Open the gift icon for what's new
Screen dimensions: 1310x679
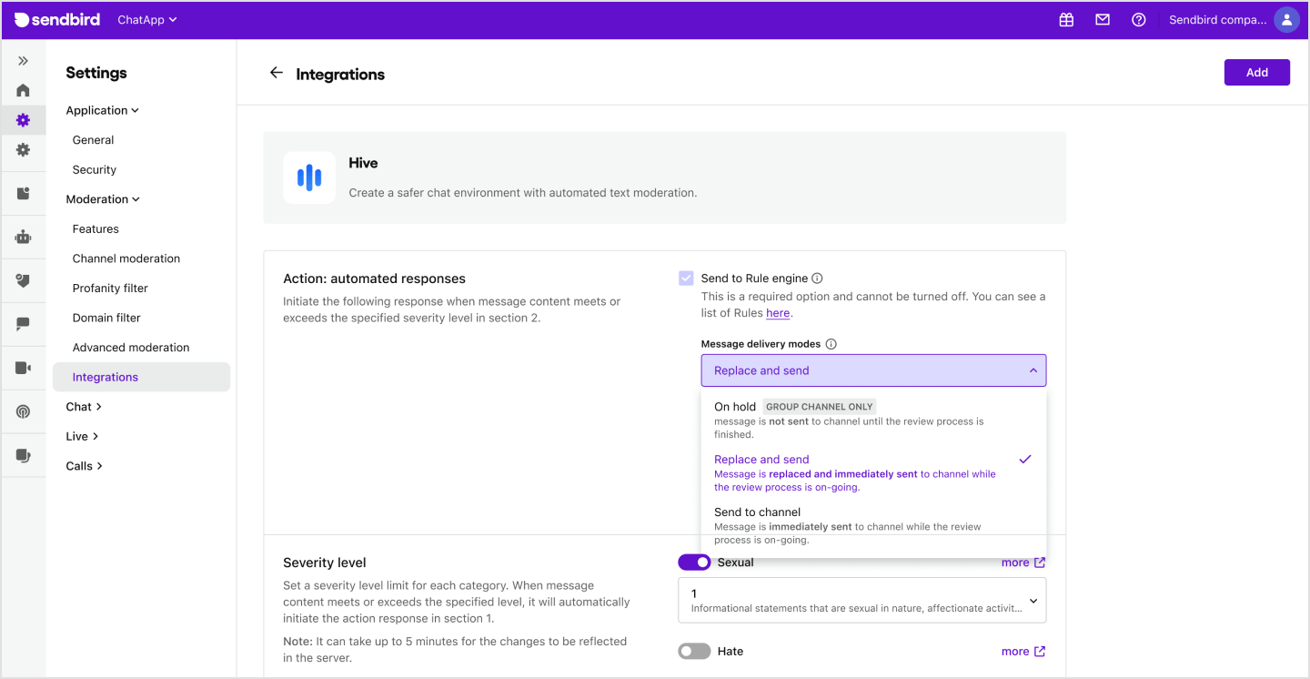[1066, 19]
